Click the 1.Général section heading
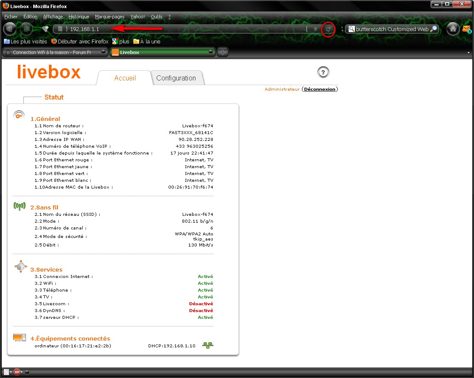 pyautogui.click(x=45, y=119)
